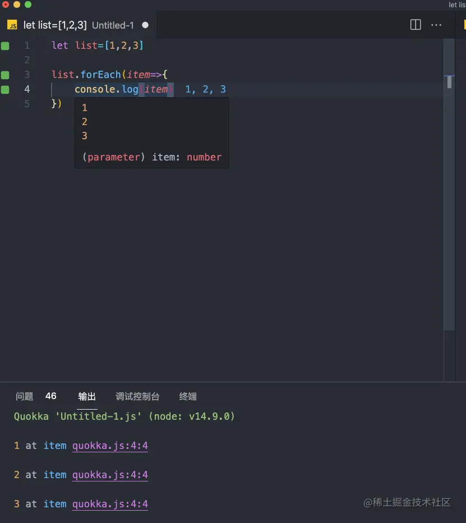The height and width of the screenshot is (523, 466).
Task: Click line number 4 in the gutter
Action: coord(27,89)
